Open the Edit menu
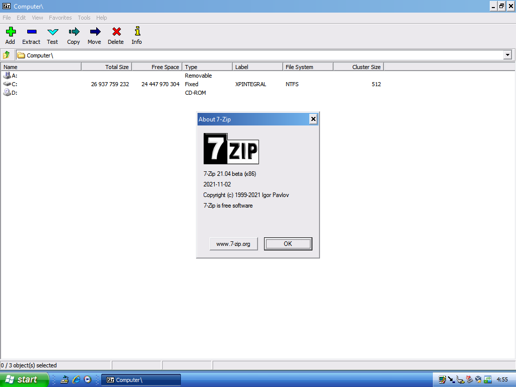 coord(21,18)
